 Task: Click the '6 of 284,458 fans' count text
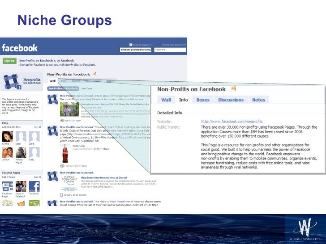[11, 127]
